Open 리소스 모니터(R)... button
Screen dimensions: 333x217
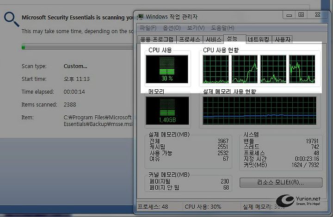(281, 182)
